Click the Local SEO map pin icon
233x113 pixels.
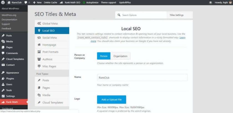tap(39, 30)
